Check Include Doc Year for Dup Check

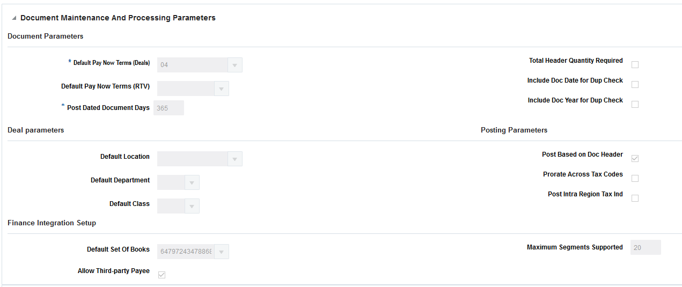[x=635, y=104]
